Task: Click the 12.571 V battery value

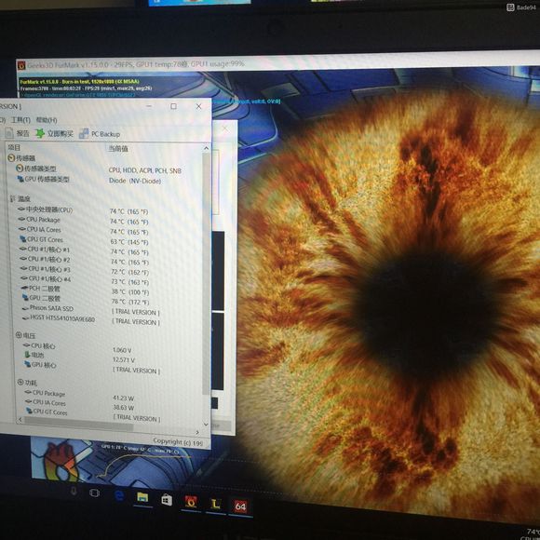Action: click(x=124, y=360)
